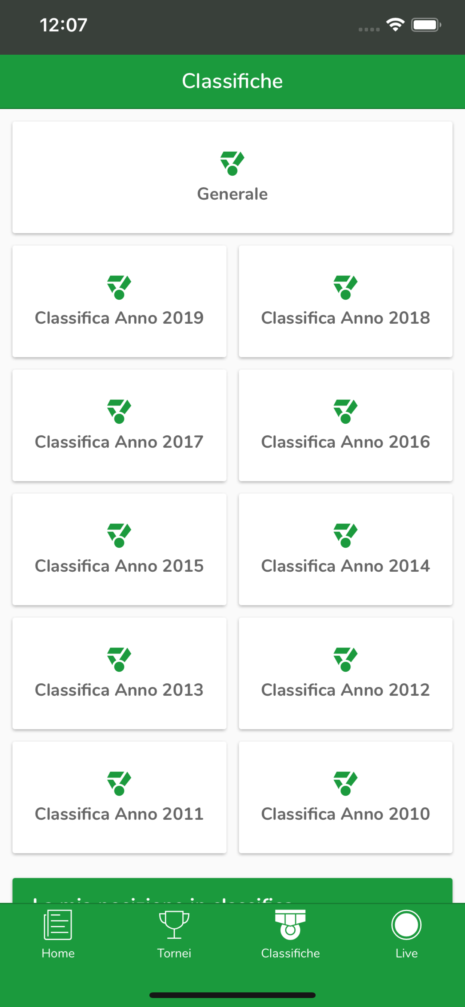Tap the circle Live icon
Screen dimensions: 465x1007
click(406, 925)
